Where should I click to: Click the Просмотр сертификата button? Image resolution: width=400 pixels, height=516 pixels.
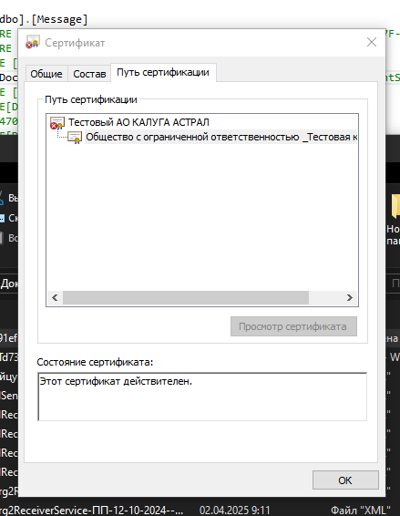coord(293,326)
